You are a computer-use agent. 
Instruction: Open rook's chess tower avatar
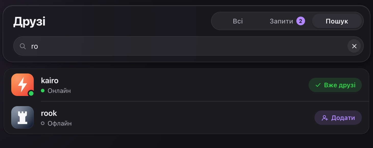point(22,117)
